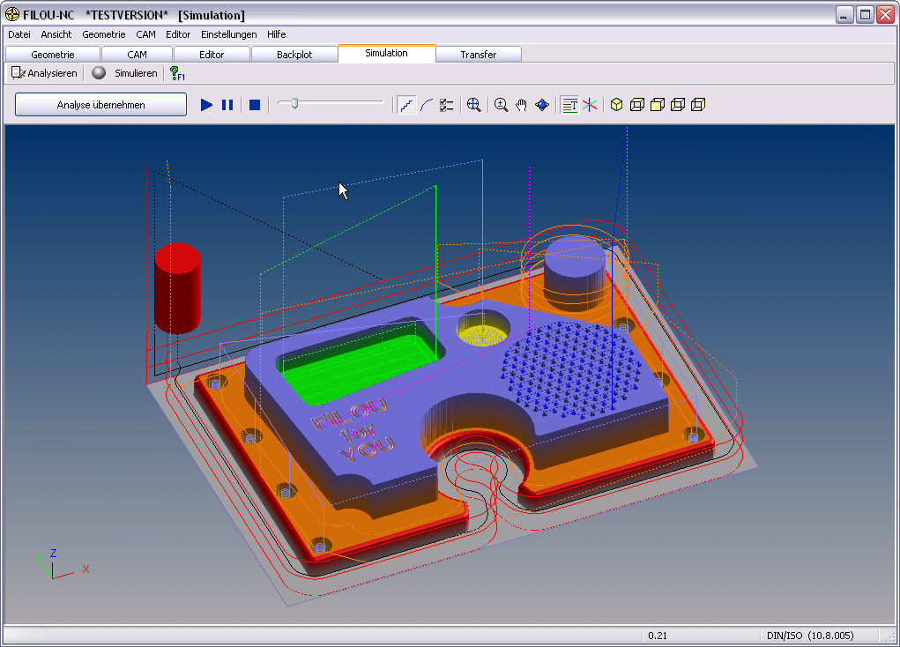Click the curved-arc toolpath icon
Image resolution: width=900 pixels, height=647 pixels.
(427, 105)
